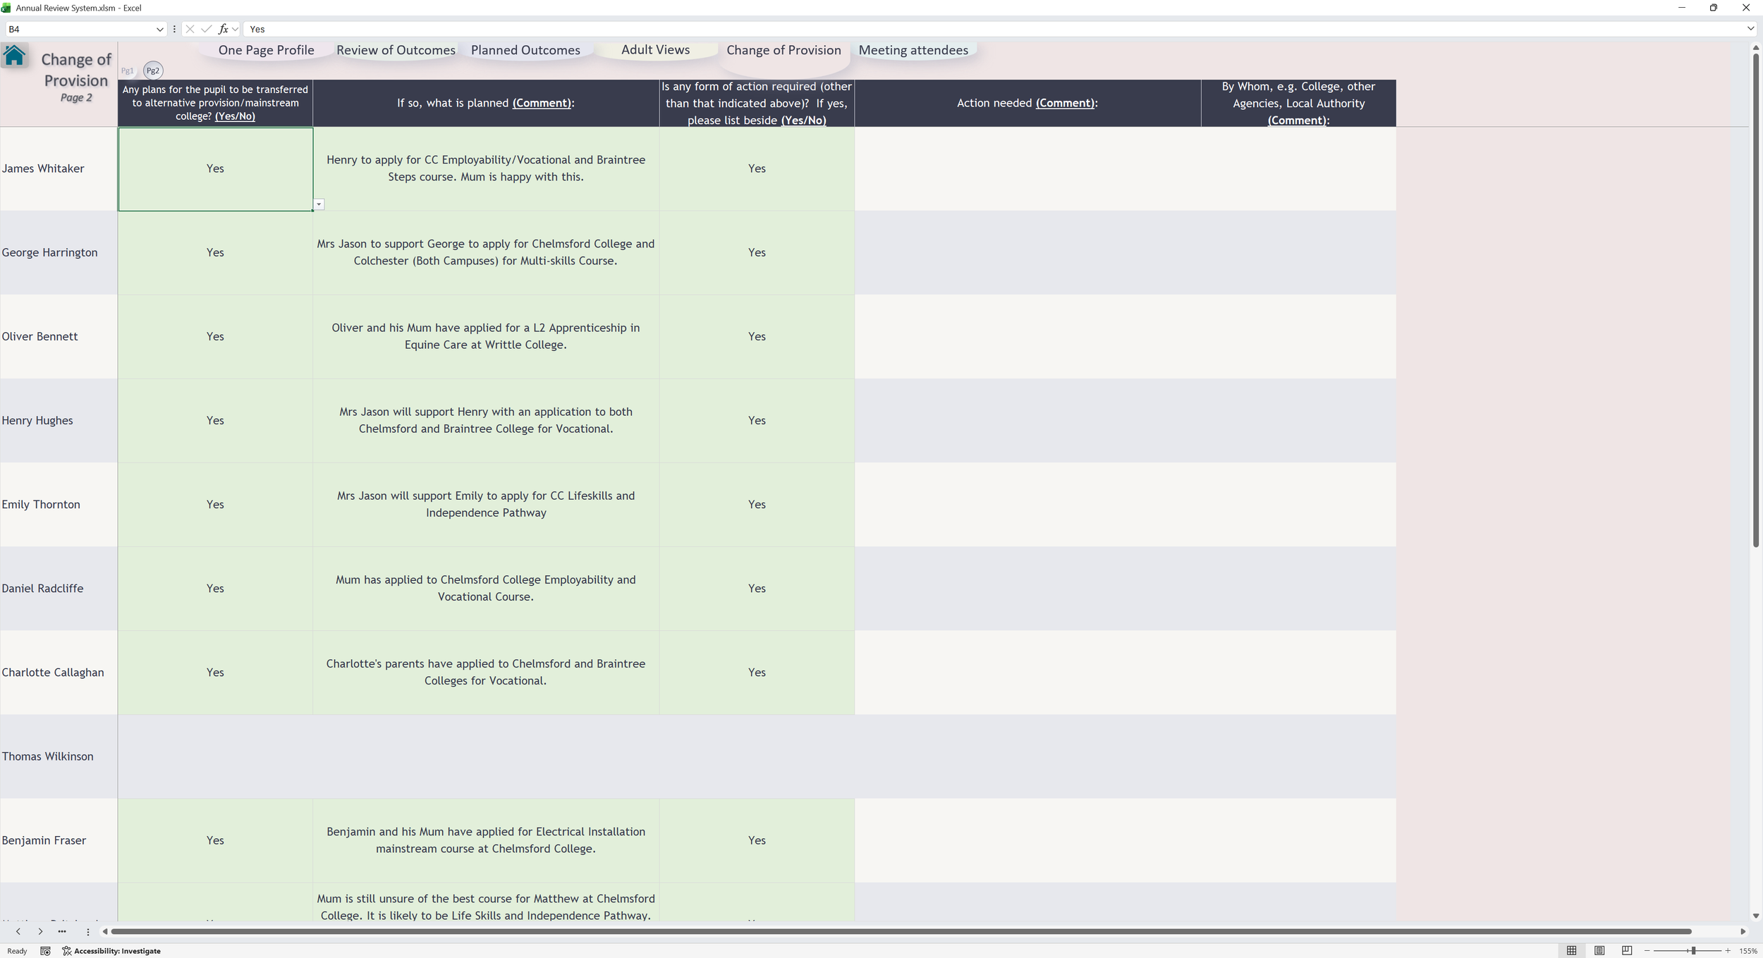Open the Planned Outcomes tab

[525, 50]
